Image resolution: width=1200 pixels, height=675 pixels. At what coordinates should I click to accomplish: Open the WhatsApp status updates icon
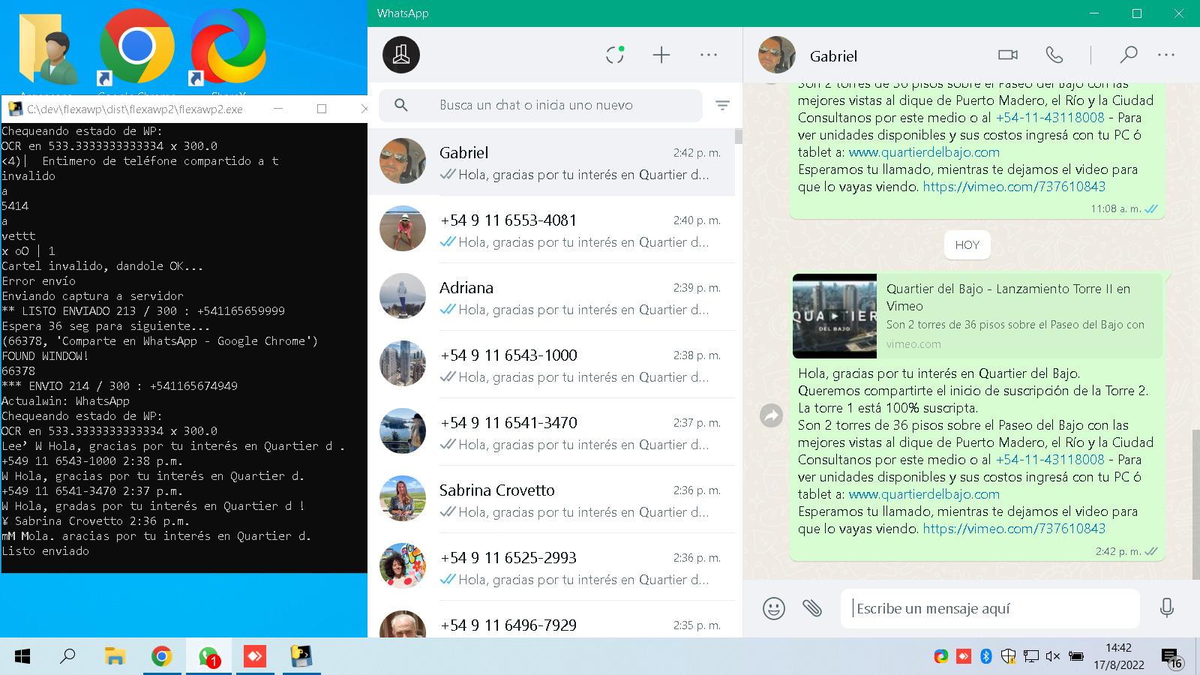615,55
